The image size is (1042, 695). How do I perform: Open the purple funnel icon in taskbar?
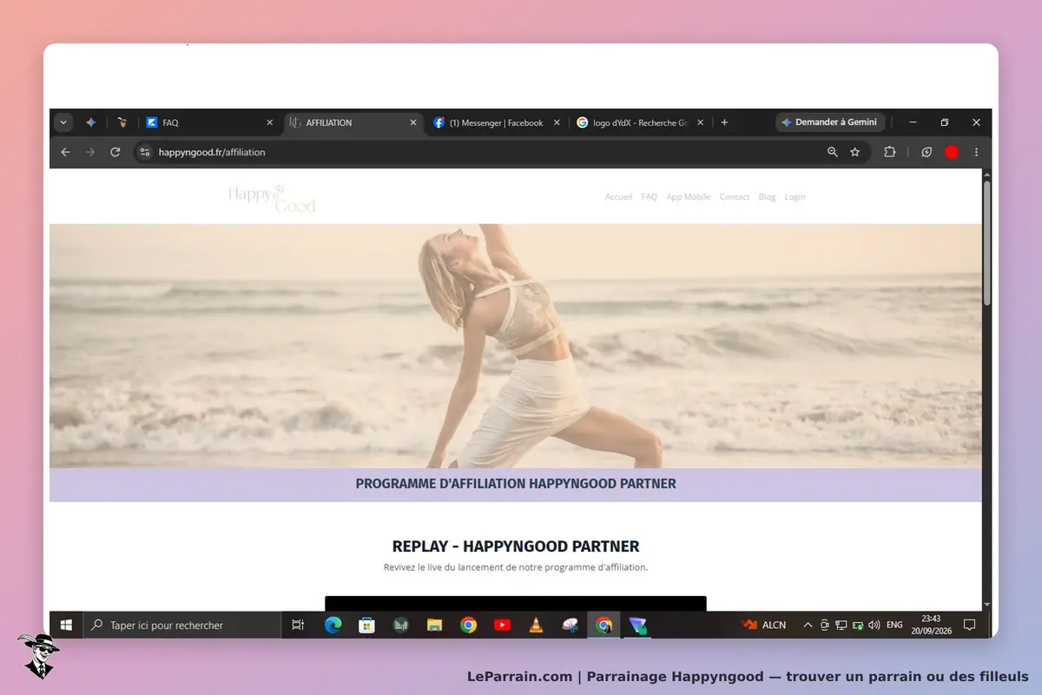638,625
